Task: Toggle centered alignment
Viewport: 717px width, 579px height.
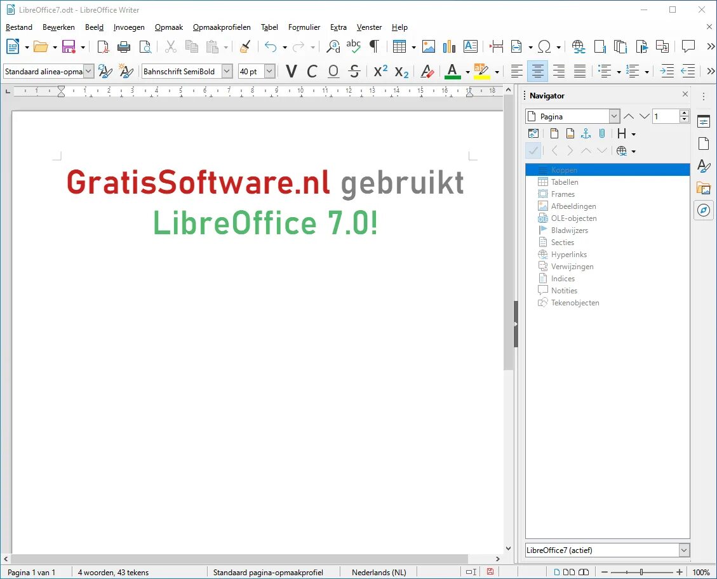Action: [537, 71]
